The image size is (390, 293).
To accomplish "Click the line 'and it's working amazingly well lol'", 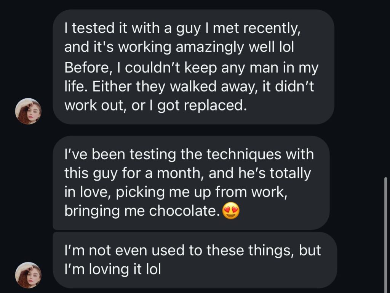I will click(179, 47).
